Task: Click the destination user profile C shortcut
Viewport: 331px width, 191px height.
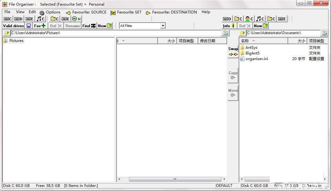Action: point(250,19)
